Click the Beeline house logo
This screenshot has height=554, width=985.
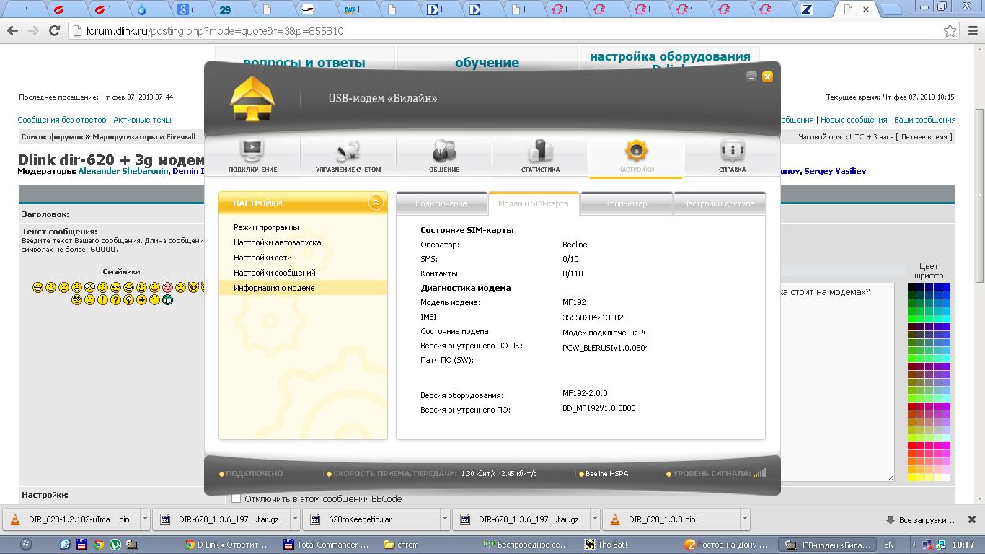pyautogui.click(x=252, y=99)
